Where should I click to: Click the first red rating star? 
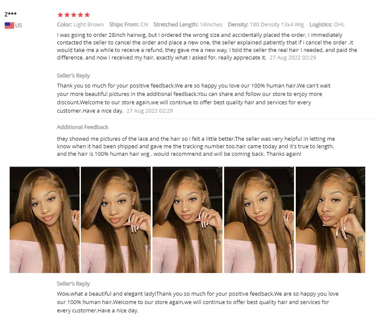point(60,15)
